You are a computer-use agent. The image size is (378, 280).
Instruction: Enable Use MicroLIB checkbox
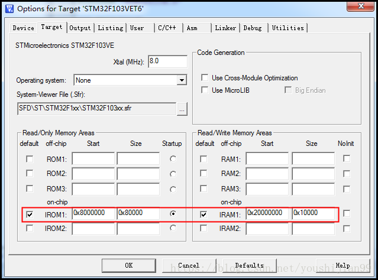(205, 90)
